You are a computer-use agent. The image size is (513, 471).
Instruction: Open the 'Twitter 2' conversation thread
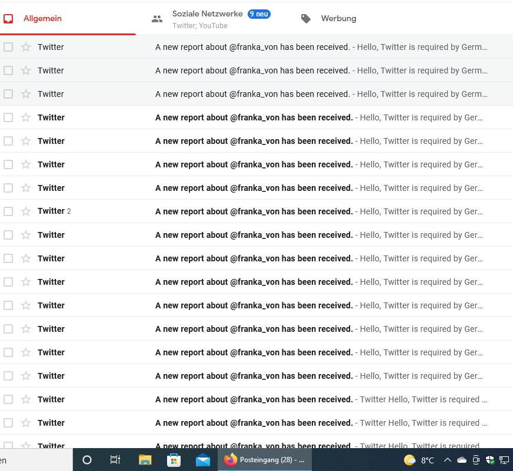(256, 211)
